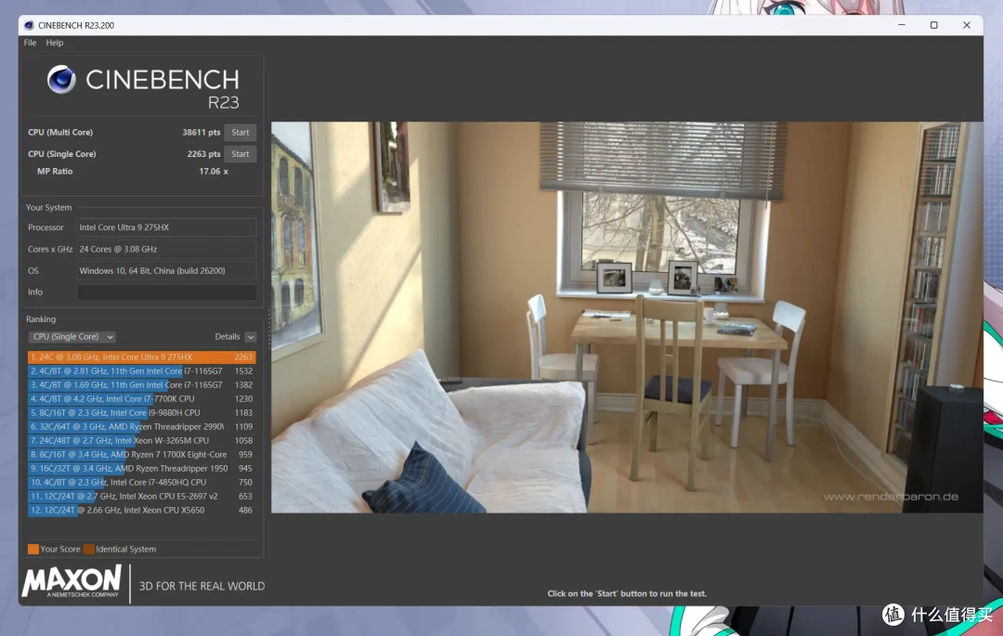Click the MAXON logo
The width and height of the screenshot is (1003, 636).
click(72, 581)
